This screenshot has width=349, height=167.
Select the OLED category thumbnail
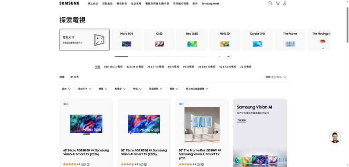click(159, 39)
